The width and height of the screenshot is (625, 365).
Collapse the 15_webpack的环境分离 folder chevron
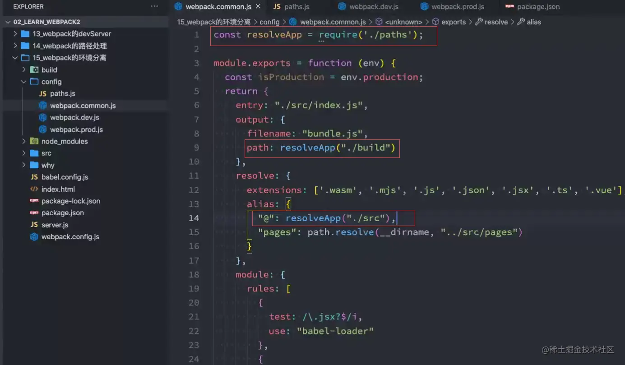click(x=15, y=58)
